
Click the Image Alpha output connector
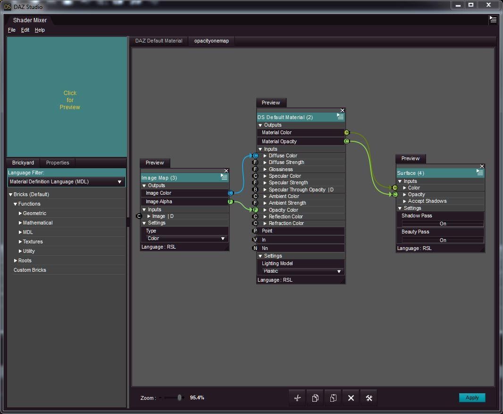tap(230, 202)
